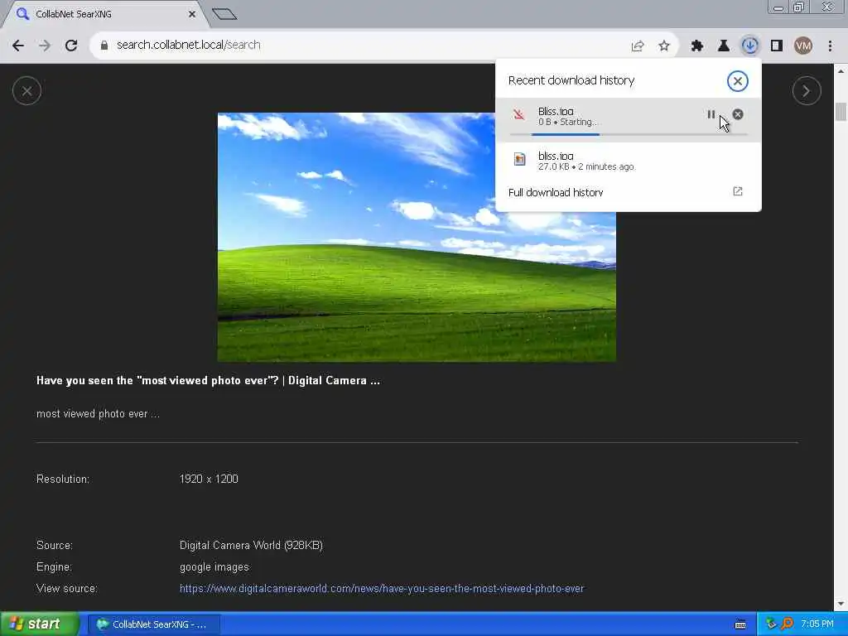Toggle the downloads toolbar button
Viewport: 848px width, 636px height.
click(750, 46)
